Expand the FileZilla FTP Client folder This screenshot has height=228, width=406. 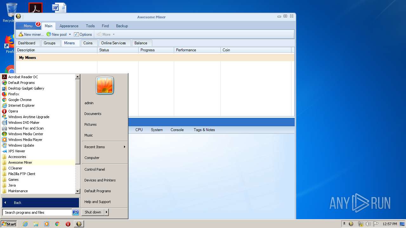pos(38,174)
